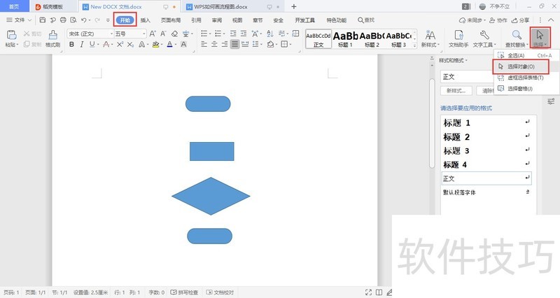Click the current style field showing 正文

[467, 77]
